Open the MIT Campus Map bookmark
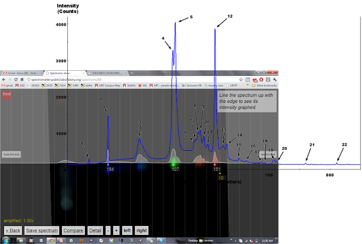Screen dimensions: 362x244 coord(108,85)
